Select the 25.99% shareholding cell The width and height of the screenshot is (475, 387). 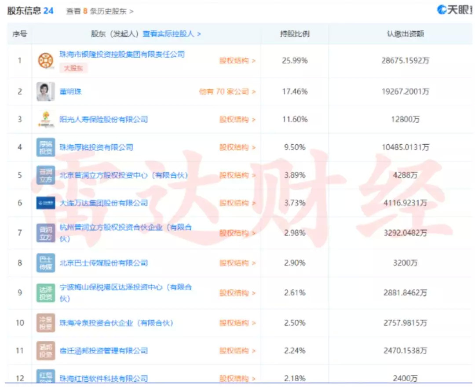tap(295, 61)
